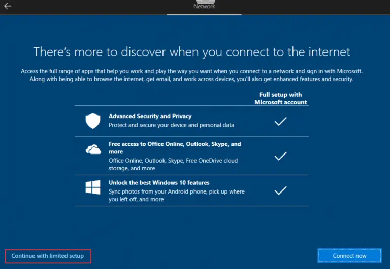Click "Full setup with Microsoft account" header
The width and height of the screenshot is (390, 269).
point(280,98)
